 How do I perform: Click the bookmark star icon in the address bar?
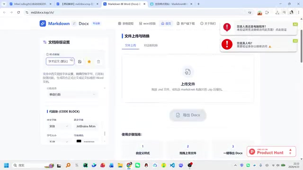250,12
